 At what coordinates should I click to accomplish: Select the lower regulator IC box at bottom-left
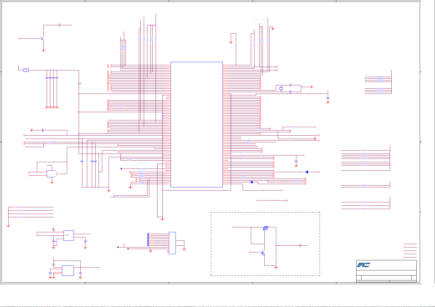68,271
